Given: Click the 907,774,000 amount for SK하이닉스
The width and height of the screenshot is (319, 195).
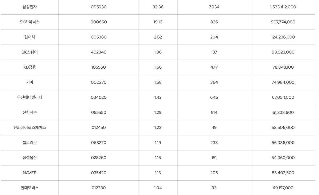Looking at the screenshot, I should [283, 22].
